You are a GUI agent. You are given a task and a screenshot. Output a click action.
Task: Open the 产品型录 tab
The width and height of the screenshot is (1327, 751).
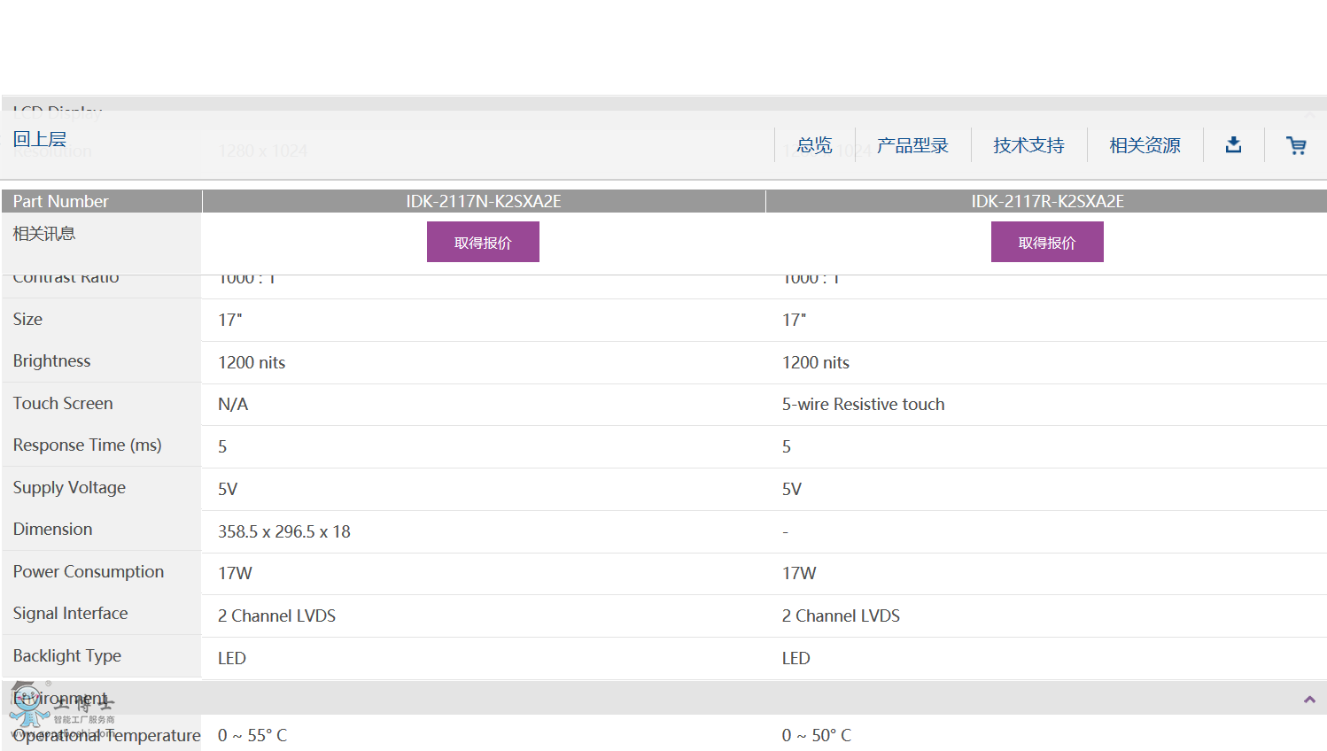(x=912, y=145)
